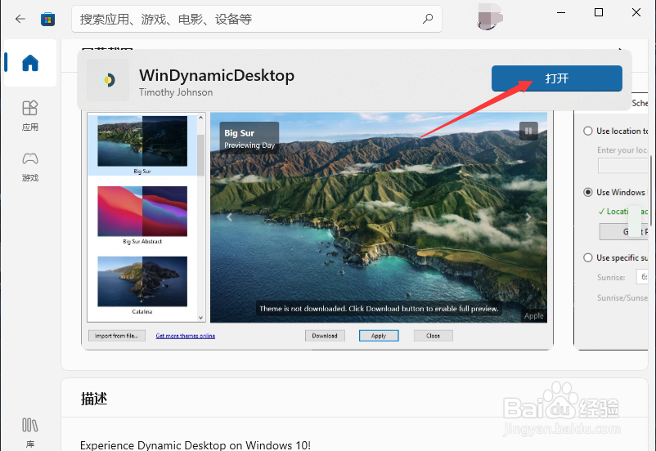Click the theme list scroll-down arrow
Image resolution: width=656 pixels, height=451 pixels.
201,318
